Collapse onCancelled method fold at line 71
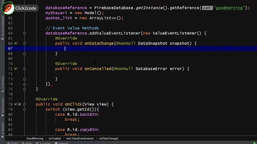The width and height of the screenshot is (257, 144). (x=24, y=69)
